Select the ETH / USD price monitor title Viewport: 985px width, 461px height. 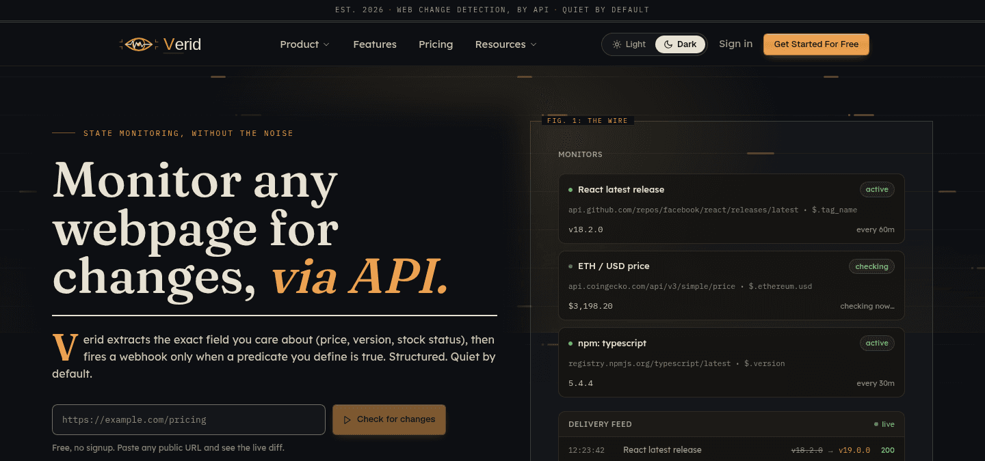(x=614, y=266)
